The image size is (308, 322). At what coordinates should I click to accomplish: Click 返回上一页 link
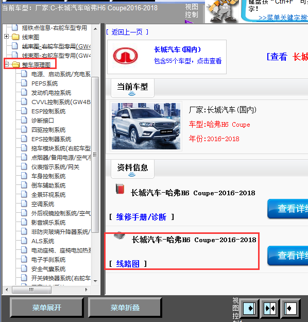[x=127, y=32]
